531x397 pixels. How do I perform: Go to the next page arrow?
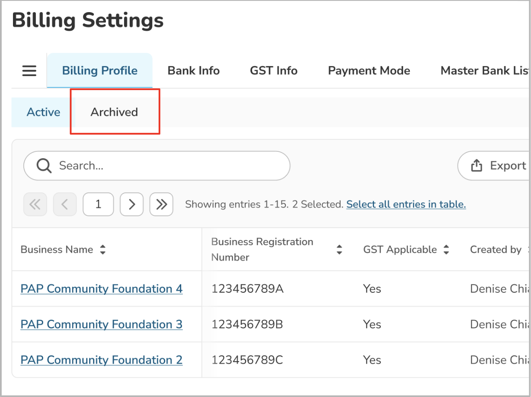click(131, 204)
